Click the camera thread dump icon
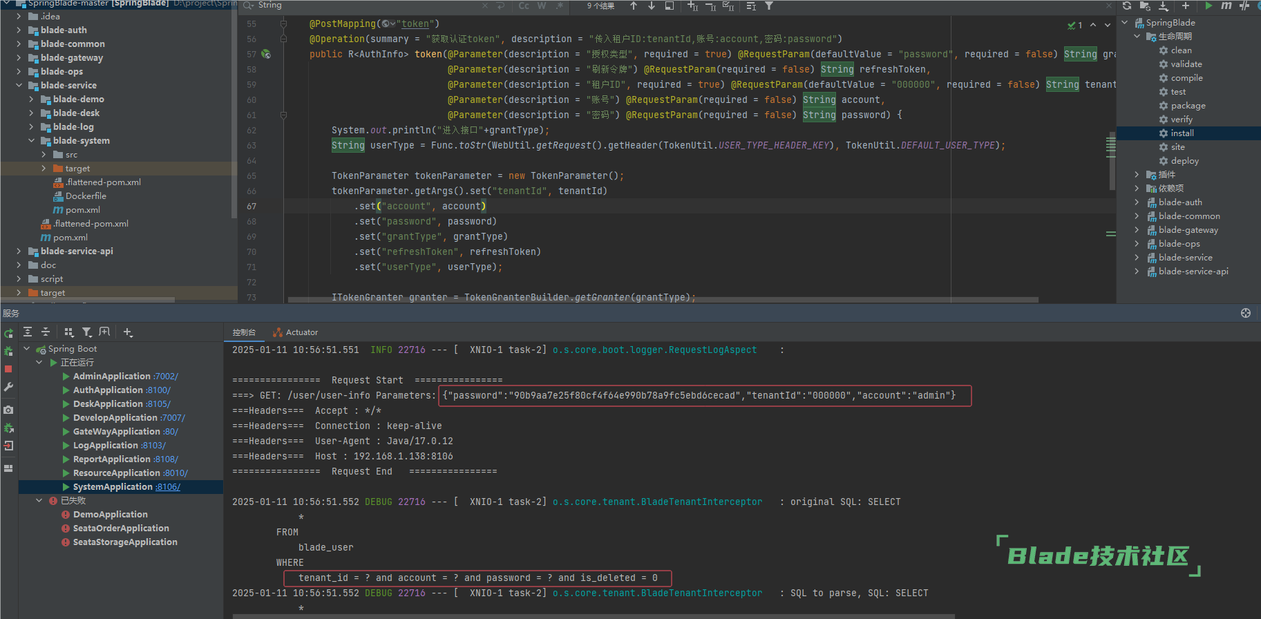This screenshot has height=619, width=1261. point(8,410)
